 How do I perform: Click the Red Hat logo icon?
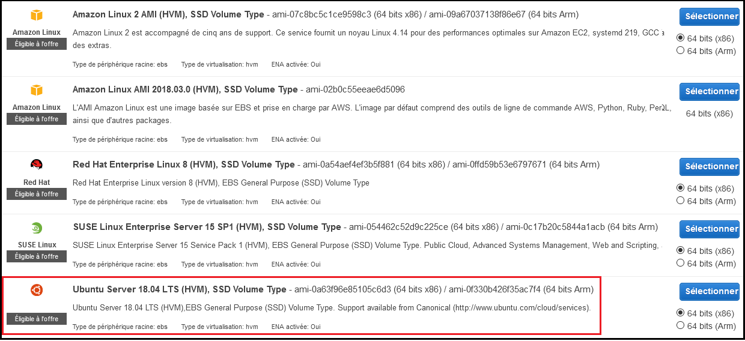[x=37, y=165]
